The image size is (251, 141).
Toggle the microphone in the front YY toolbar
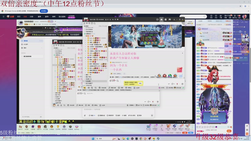pyautogui.click(x=92, y=88)
